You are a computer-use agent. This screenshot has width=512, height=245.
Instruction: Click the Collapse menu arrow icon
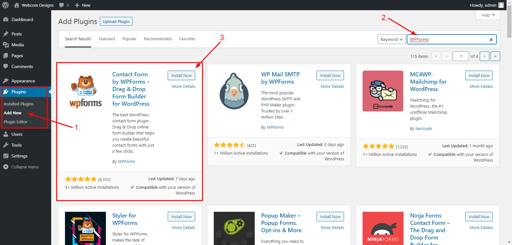point(6,167)
